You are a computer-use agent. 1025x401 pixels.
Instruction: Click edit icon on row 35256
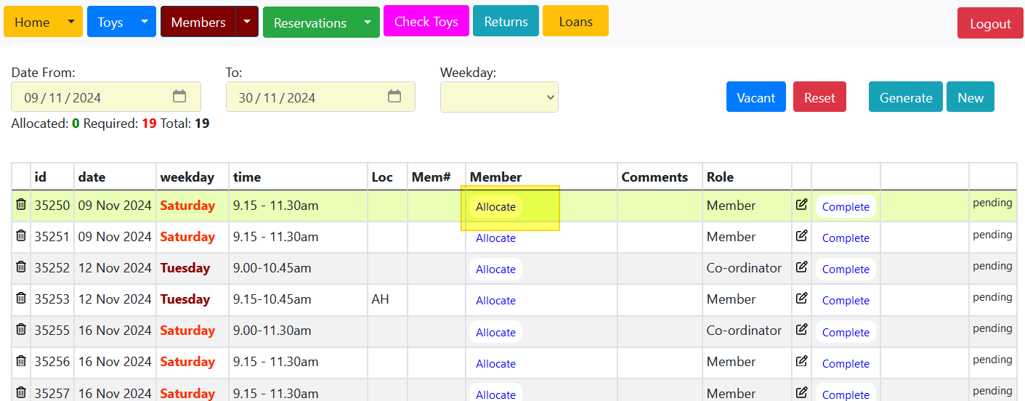click(801, 361)
